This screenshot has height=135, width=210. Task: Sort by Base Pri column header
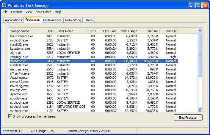169,31
